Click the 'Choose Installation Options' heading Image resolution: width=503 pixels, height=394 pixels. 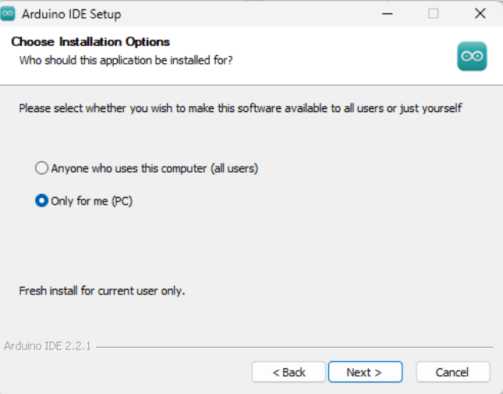[90, 42]
